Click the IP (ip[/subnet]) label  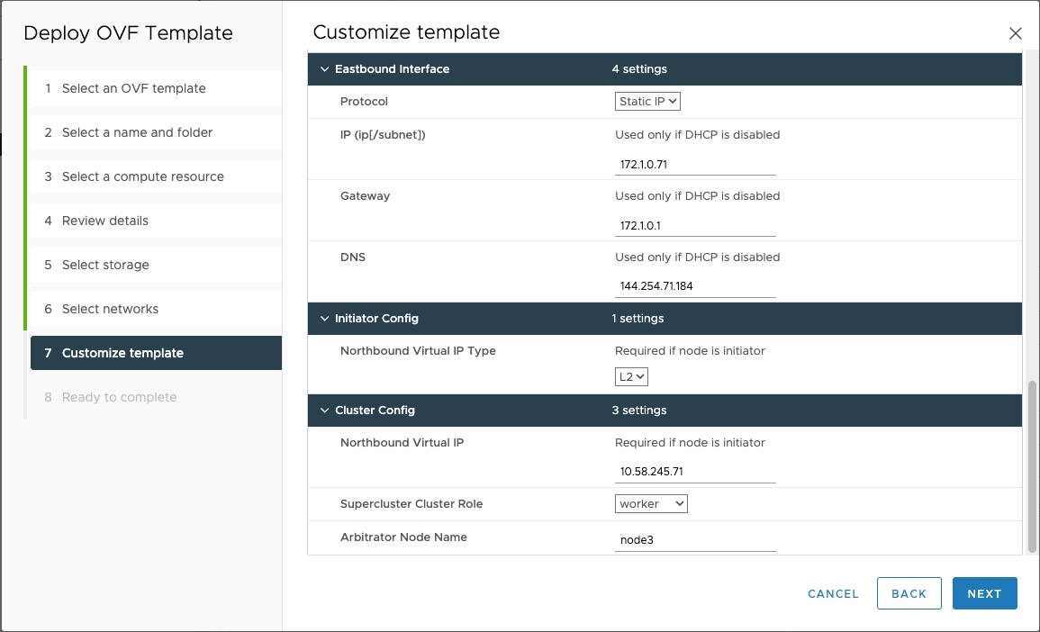(383, 135)
